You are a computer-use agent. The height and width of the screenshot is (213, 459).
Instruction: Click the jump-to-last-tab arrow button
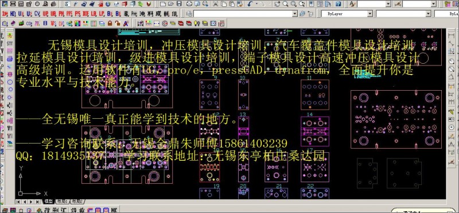tap(38, 202)
